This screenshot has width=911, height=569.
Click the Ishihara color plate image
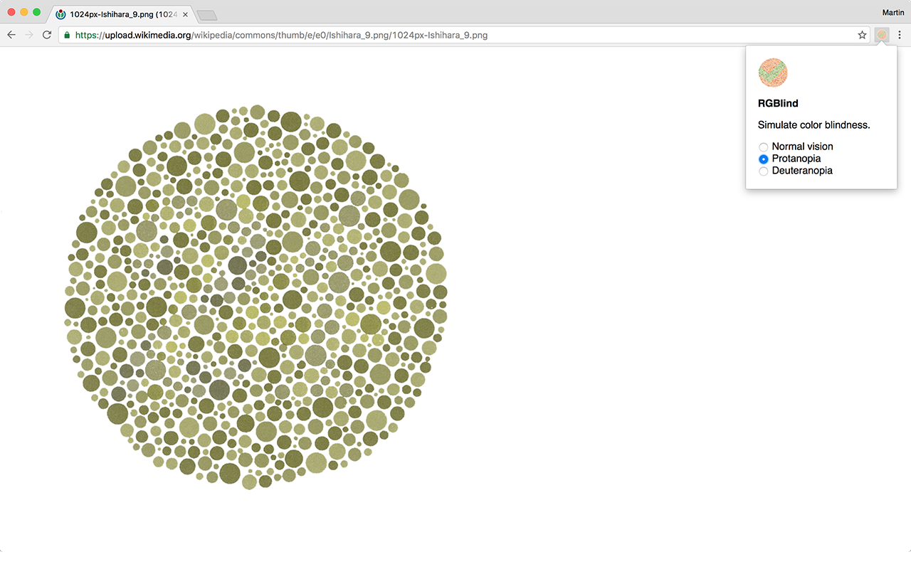pos(256,297)
